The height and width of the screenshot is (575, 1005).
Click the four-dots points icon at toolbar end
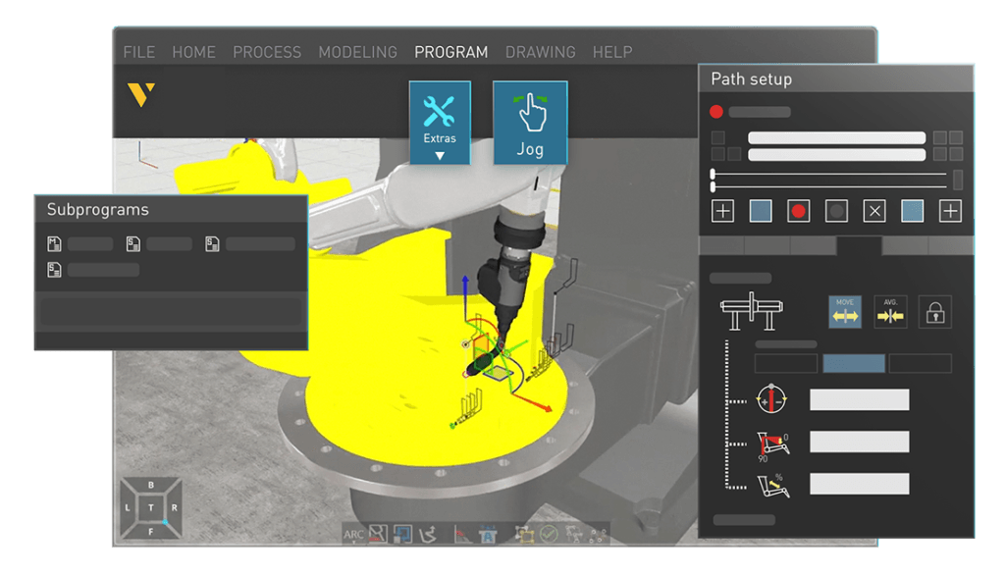point(598,535)
